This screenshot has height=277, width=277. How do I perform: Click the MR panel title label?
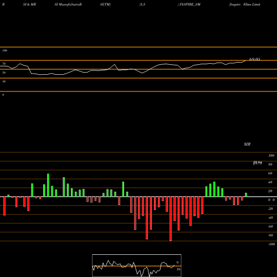point(247,144)
